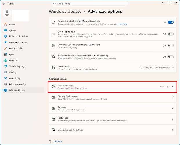This screenshot has height=145, width=180.
Task: Click the search magnifier icon in Find a setting
Action: pos(55,4)
